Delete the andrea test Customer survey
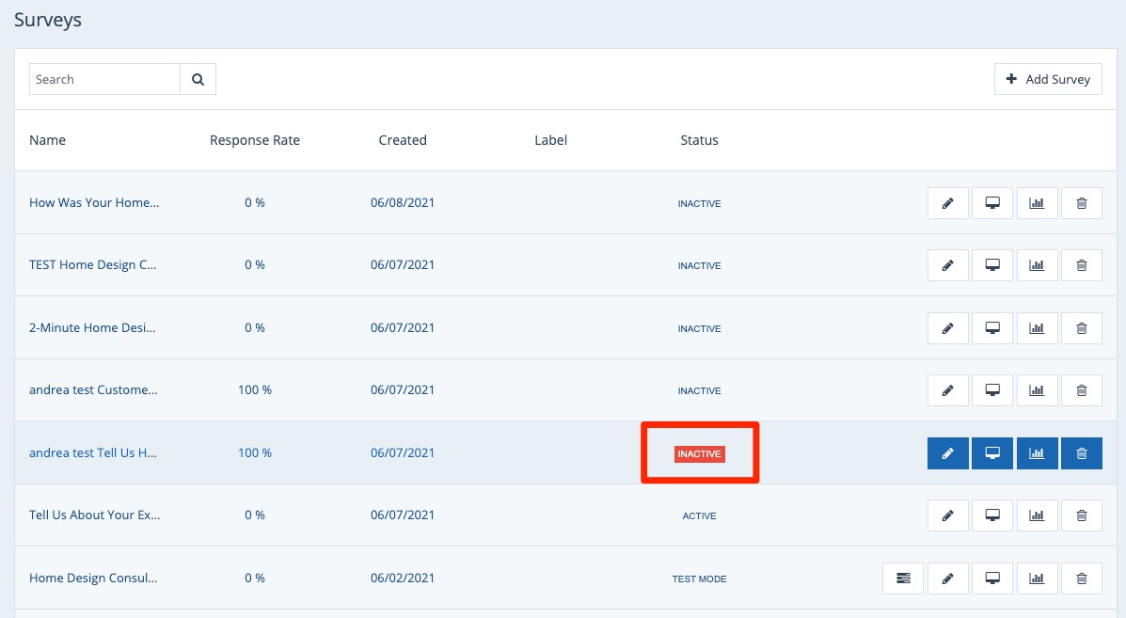Viewport: 1126px width, 618px height. click(1081, 390)
